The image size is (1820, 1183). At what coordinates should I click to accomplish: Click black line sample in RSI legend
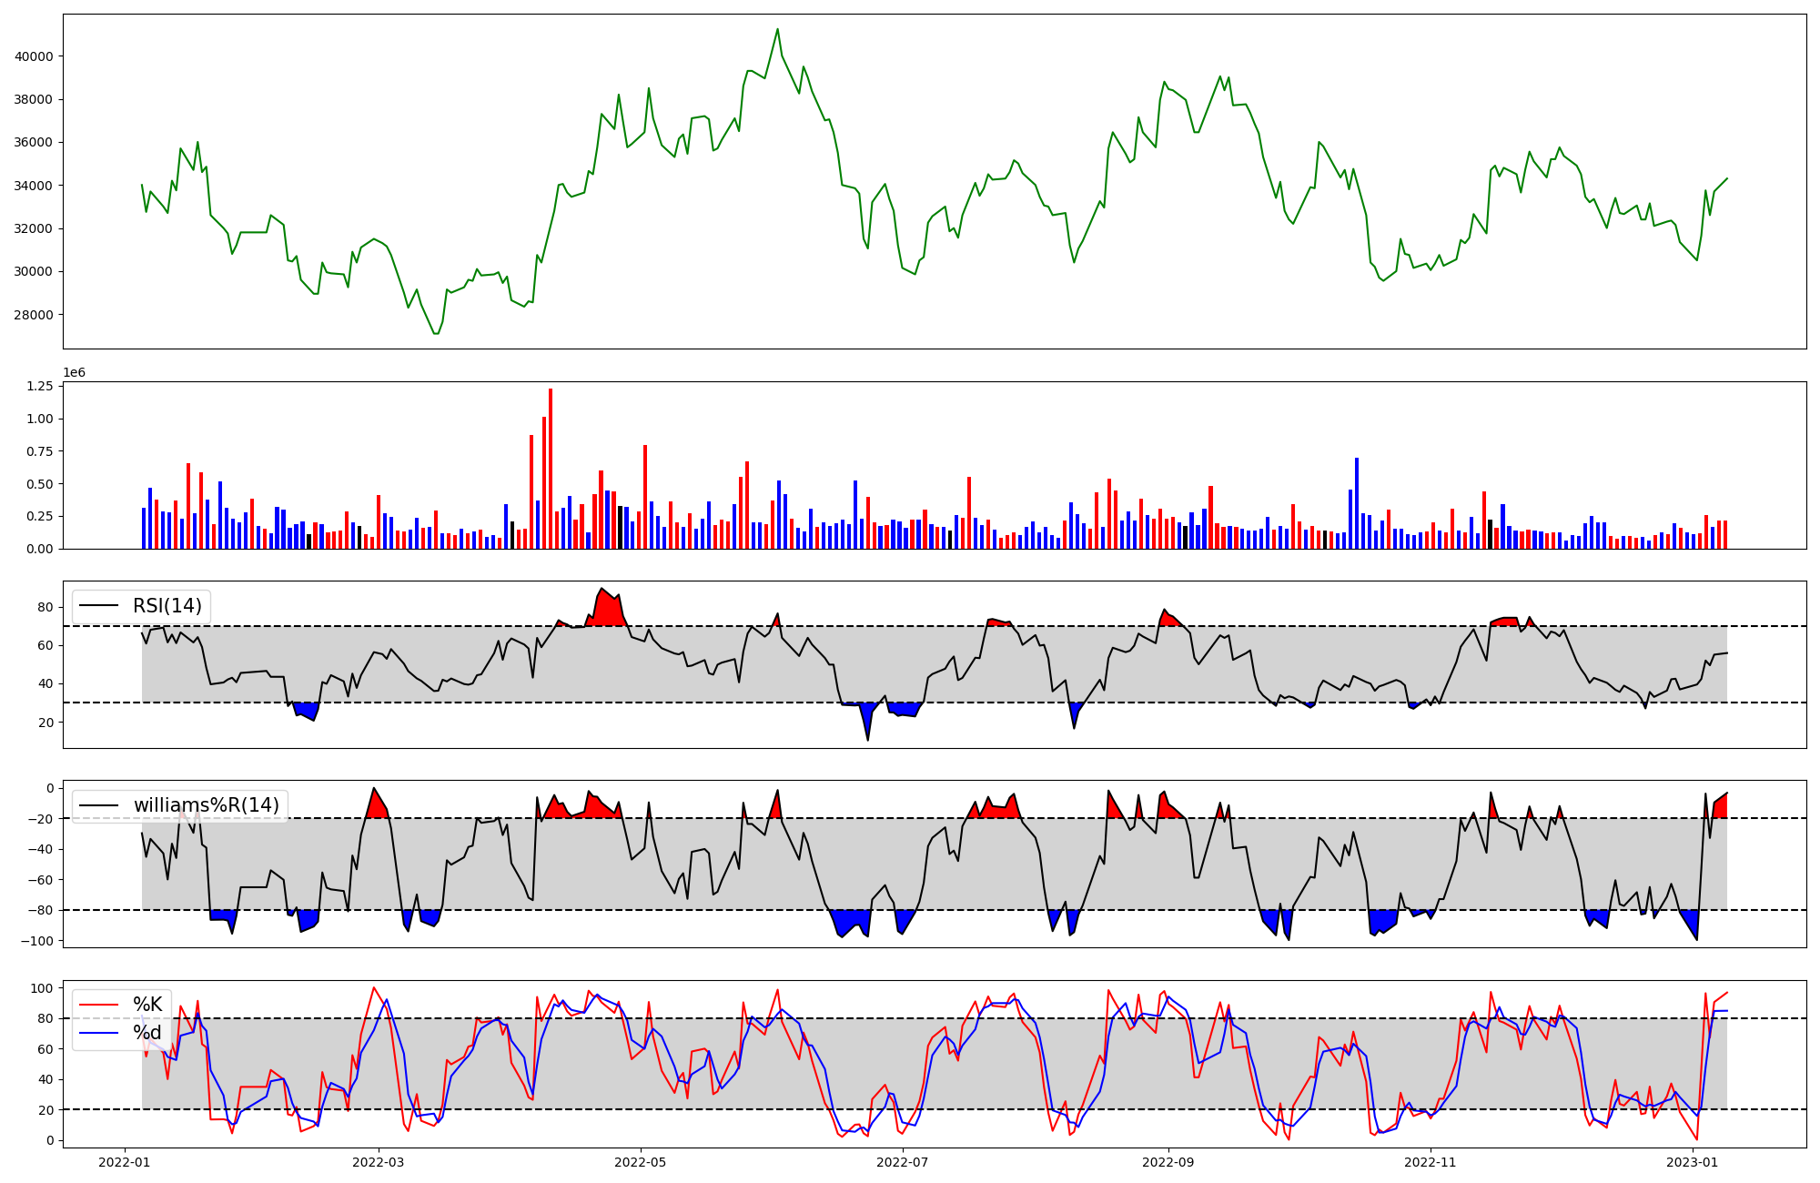pos(99,606)
